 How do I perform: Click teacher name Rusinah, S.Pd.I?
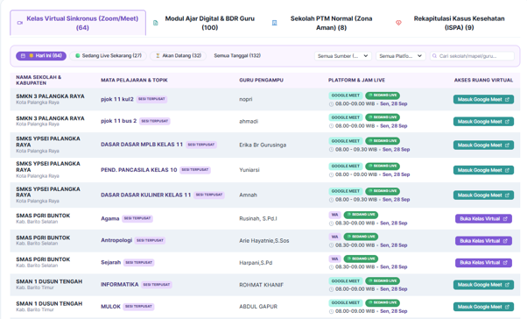(257, 219)
